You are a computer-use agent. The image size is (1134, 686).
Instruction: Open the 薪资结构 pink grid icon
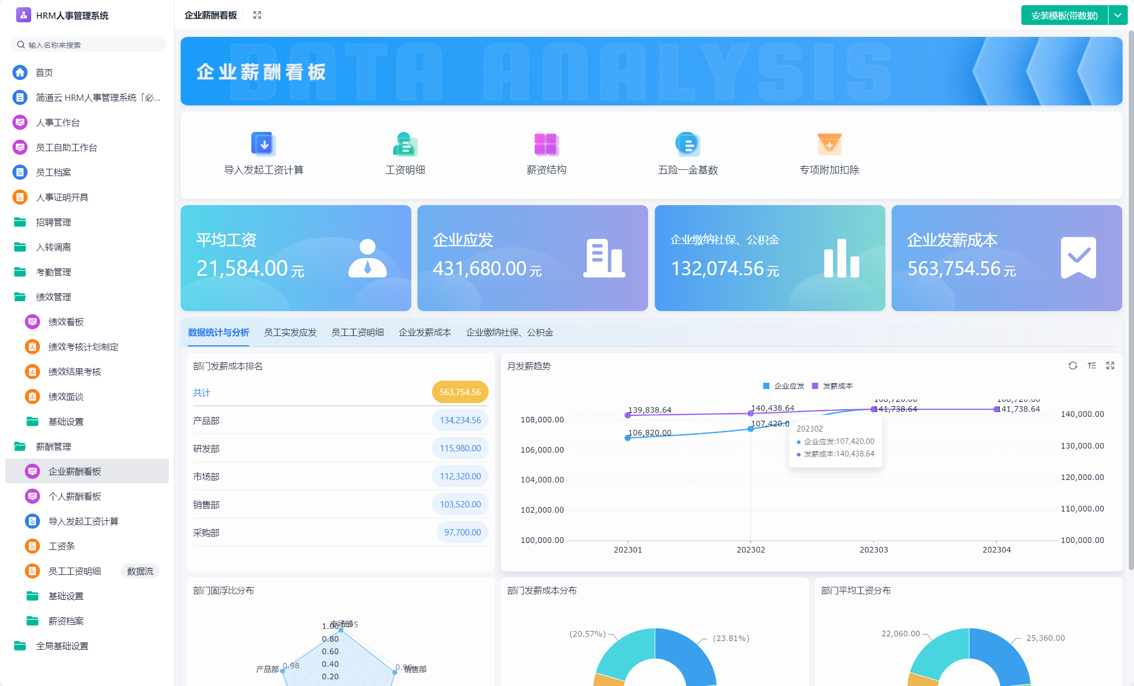point(546,144)
